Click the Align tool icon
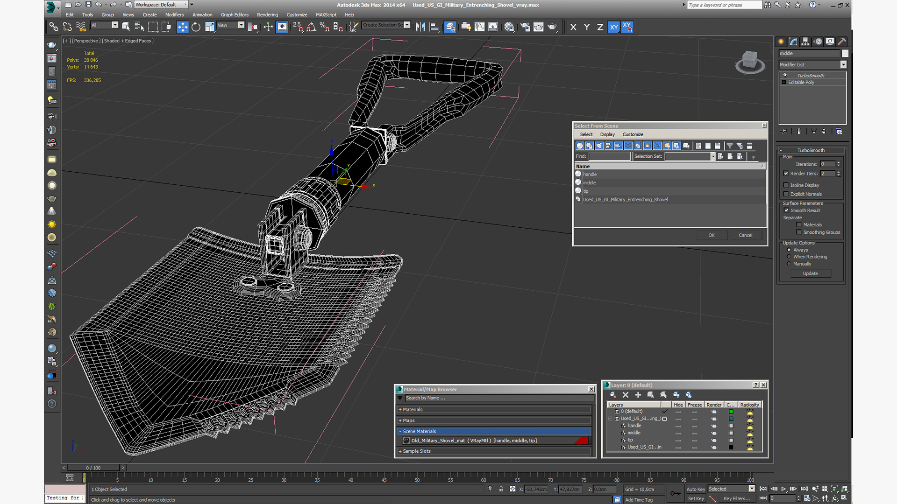This screenshot has height=504, width=897. 434,27
